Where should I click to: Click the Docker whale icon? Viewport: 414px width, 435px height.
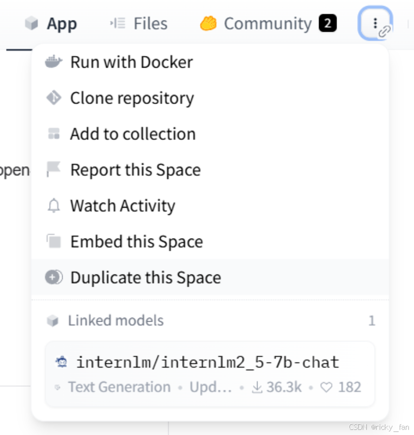[54, 62]
